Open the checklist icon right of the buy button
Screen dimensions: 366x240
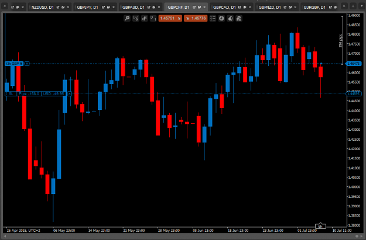(213, 18)
